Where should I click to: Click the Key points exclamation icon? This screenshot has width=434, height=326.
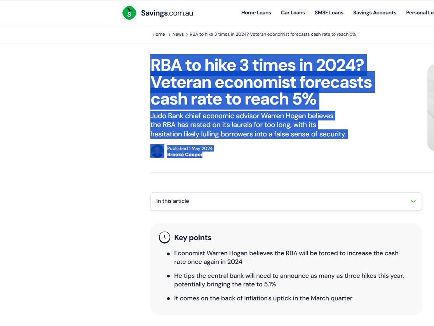point(164,237)
